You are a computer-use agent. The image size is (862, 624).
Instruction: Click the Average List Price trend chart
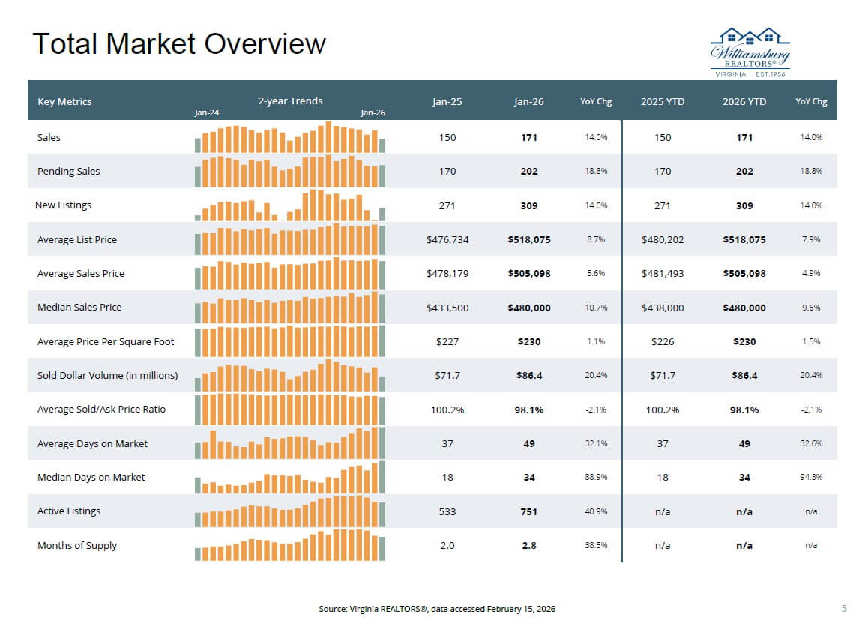click(x=289, y=239)
